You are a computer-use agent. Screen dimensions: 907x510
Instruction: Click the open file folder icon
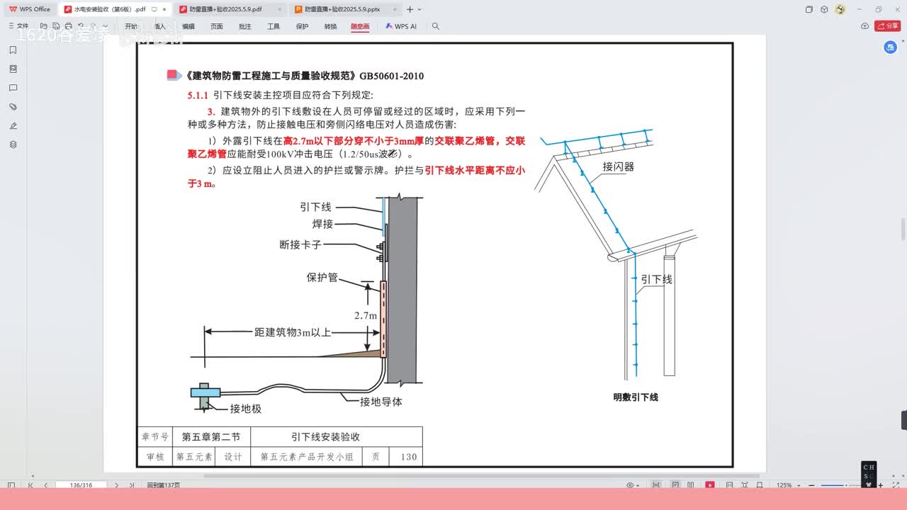(x=43, y=26)
